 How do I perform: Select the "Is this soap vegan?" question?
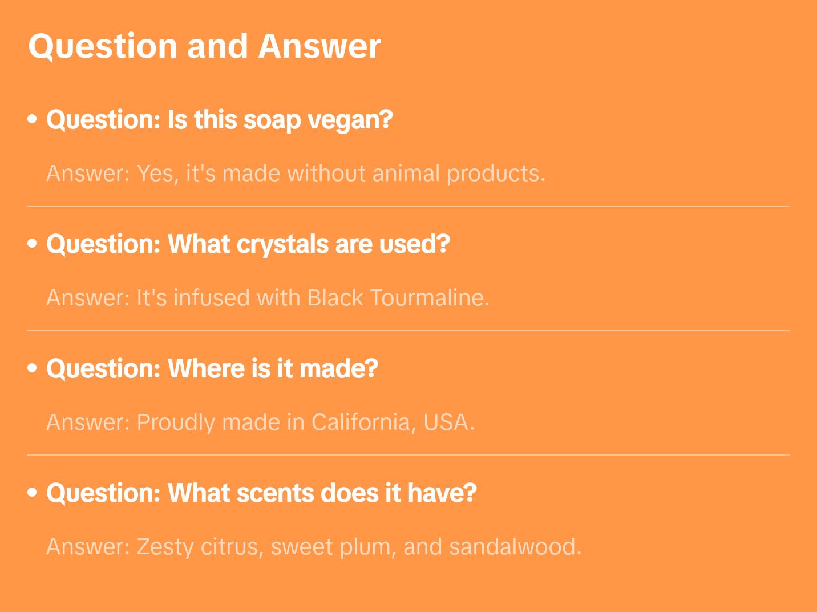tap(220, 120)
